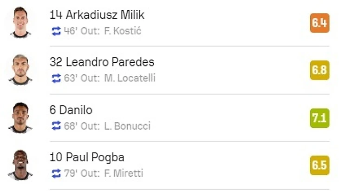Open Leandro Paredes' player photo
Image resolution: width=339 pixels, height=191 pixels.
point(20,70)
